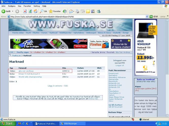Open the Verktyg menu

point(36,6)
